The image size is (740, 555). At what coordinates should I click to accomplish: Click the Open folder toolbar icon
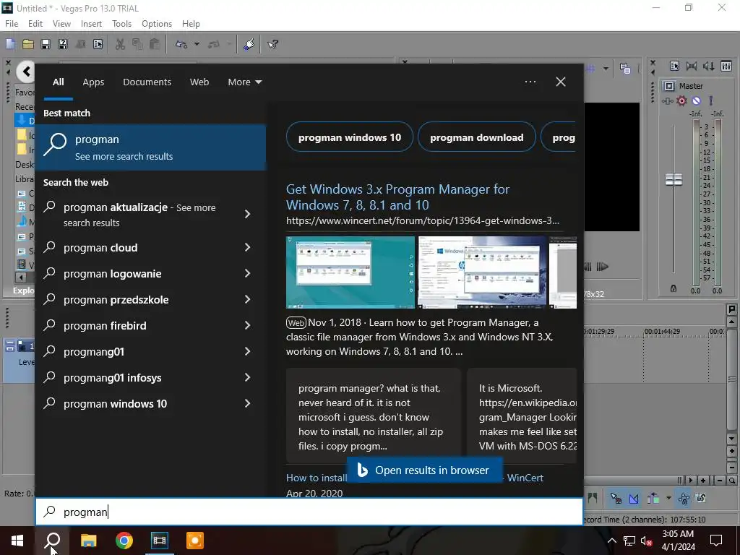pyautogui.click(x=28, y=44)
